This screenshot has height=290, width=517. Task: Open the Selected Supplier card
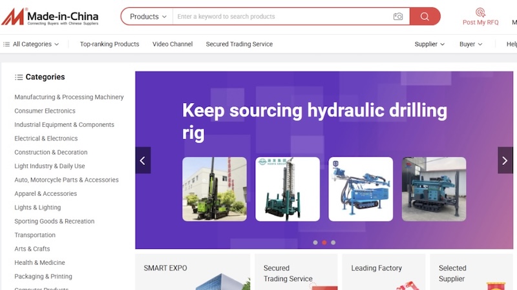(x=472, y=272)
